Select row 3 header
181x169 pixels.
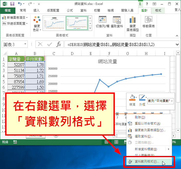click(4, 70)
